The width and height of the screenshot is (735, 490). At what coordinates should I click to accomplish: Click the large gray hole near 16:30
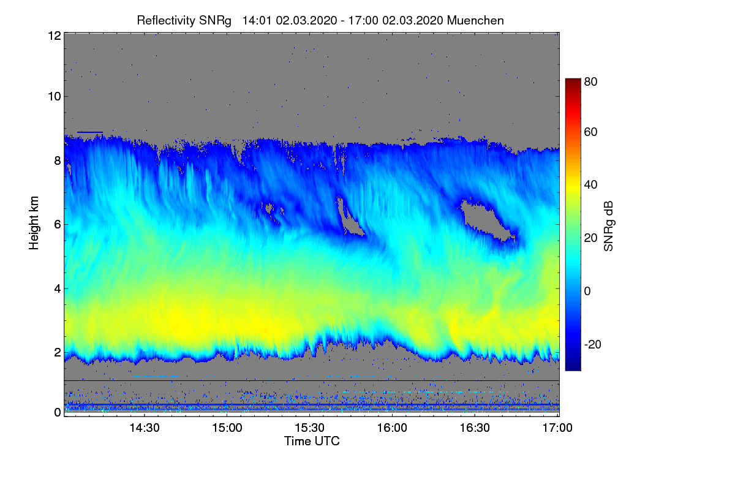pyautogui.click(x=486, y=221)
